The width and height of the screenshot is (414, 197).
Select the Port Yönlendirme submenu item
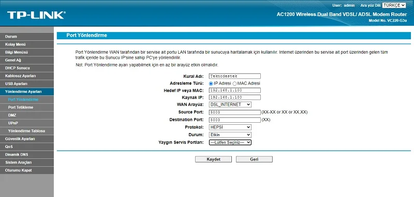click(27, 100)
